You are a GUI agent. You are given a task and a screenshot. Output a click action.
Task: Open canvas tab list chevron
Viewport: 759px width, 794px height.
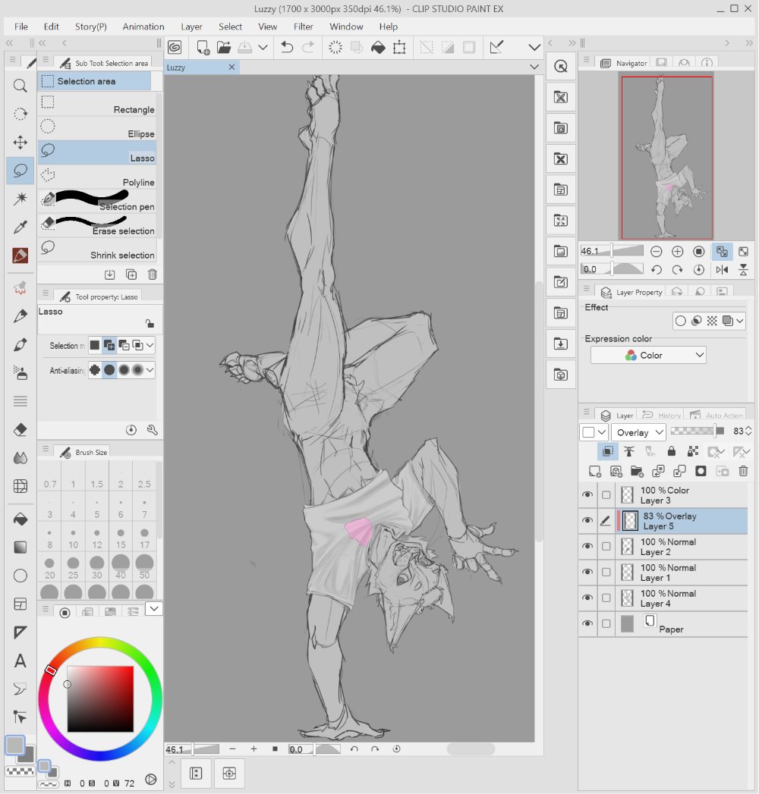coord(534,67)
